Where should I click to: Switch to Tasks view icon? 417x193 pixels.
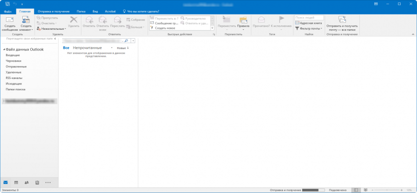coord(37,183)
